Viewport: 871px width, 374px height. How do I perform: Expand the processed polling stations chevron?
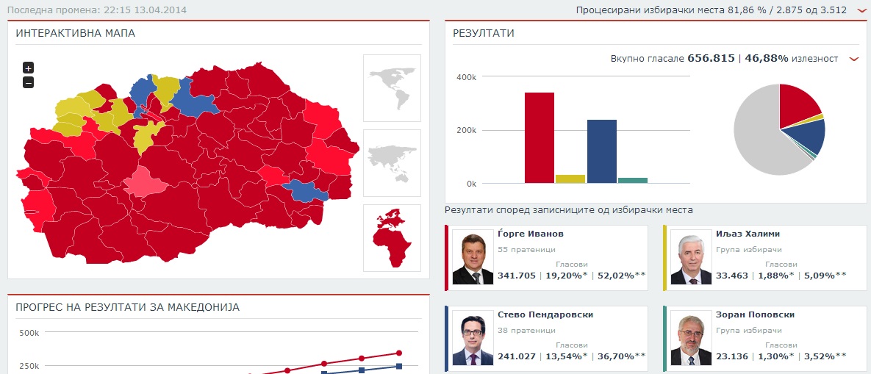861,10
